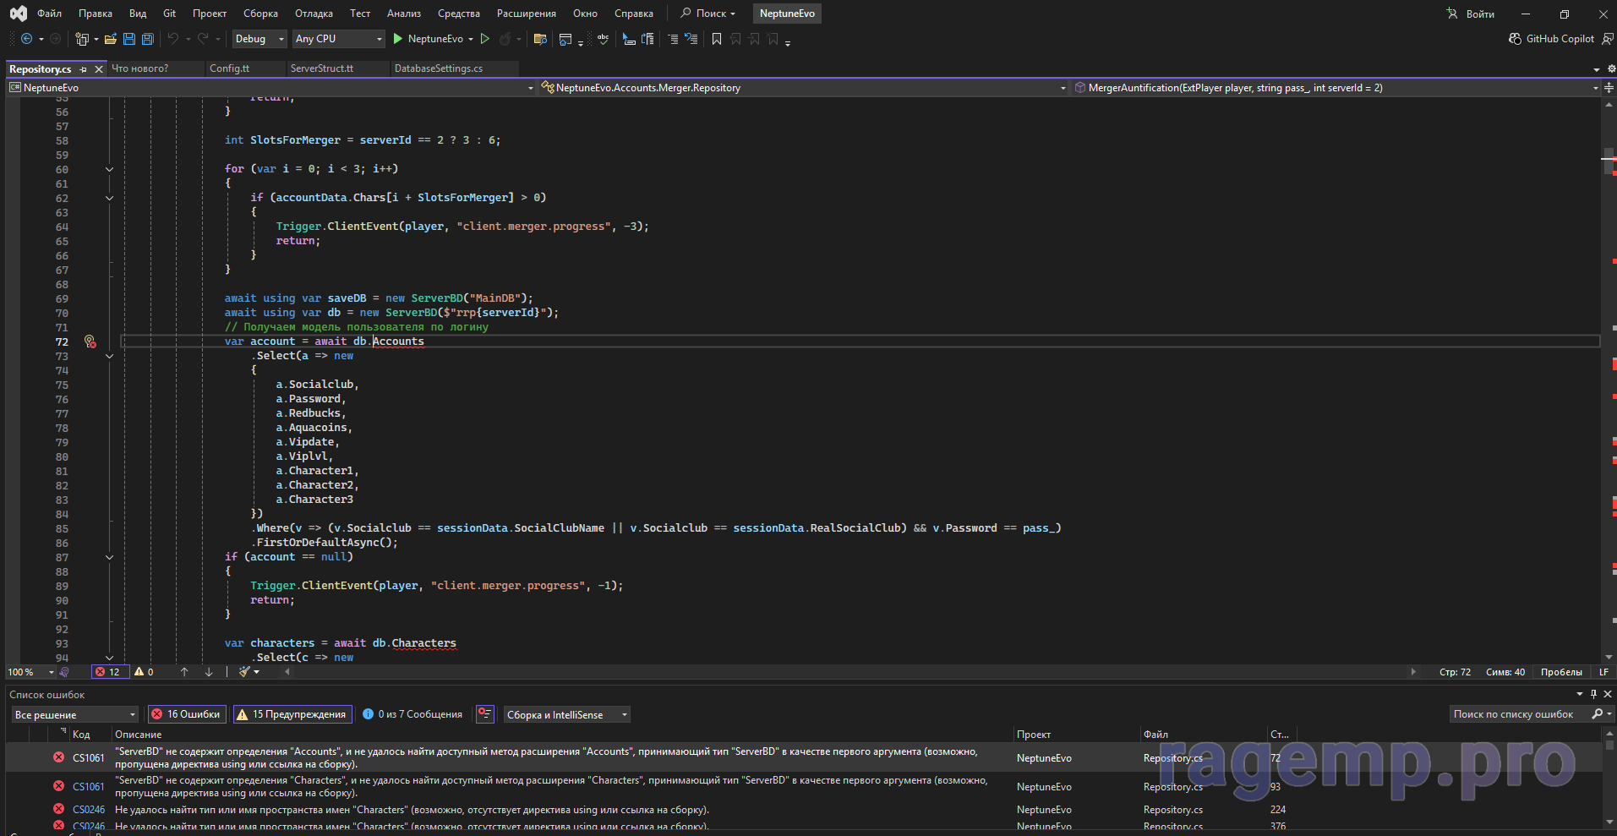Toggle the 0 из 7 Сообщения filter

(x=412, y=714)
